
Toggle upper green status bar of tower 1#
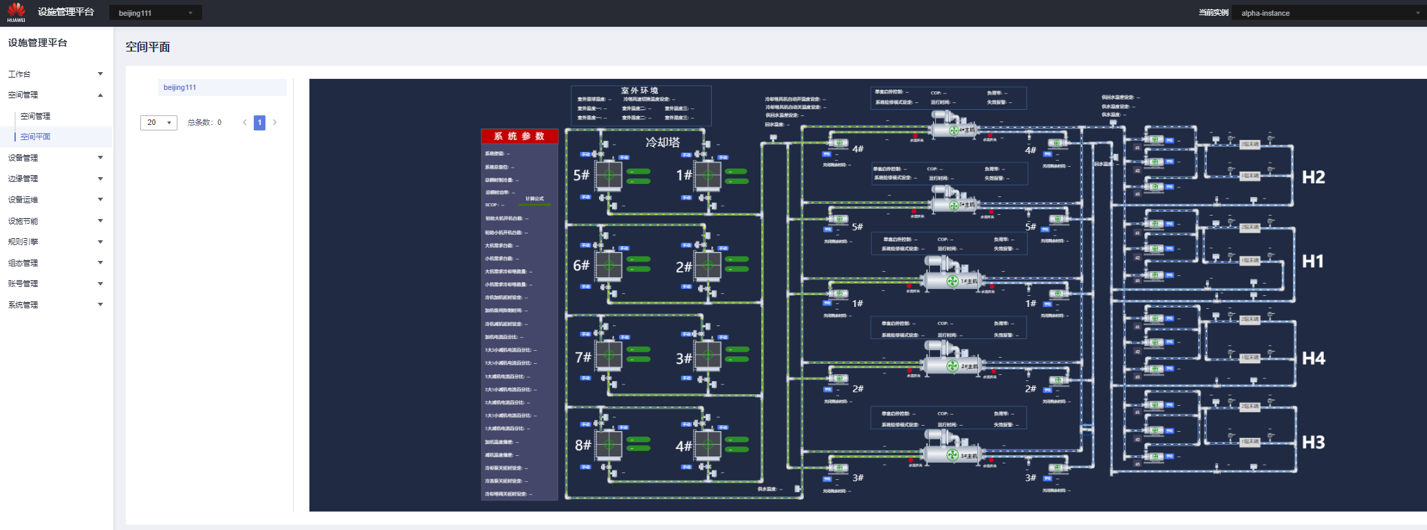tap(737, 171)
